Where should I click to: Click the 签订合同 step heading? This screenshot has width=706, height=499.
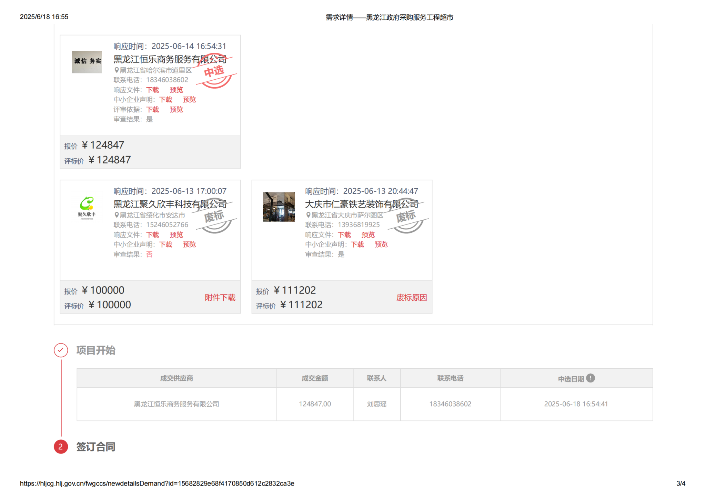click(x=96, y=447)
